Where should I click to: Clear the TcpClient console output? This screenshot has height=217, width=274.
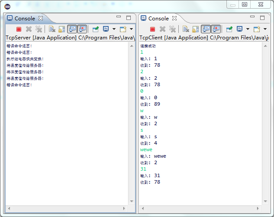(186, 29)
